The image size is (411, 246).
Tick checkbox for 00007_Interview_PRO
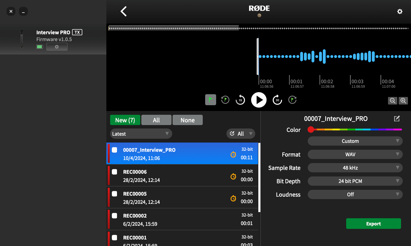(115, 150)
